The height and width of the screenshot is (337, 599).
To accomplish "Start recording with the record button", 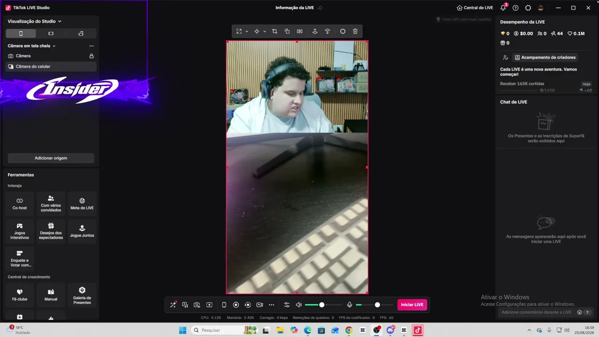I will [236, 305].
